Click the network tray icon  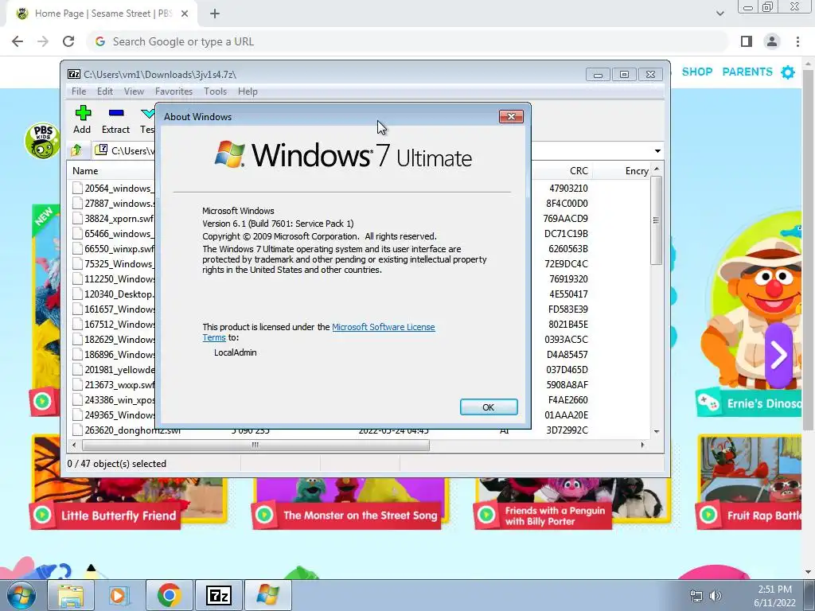coord(696,596)
